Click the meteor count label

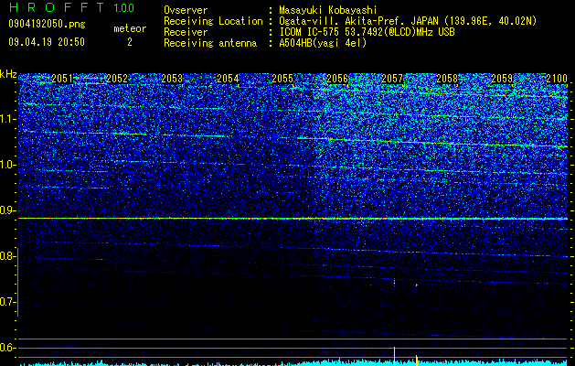[130, 28]
